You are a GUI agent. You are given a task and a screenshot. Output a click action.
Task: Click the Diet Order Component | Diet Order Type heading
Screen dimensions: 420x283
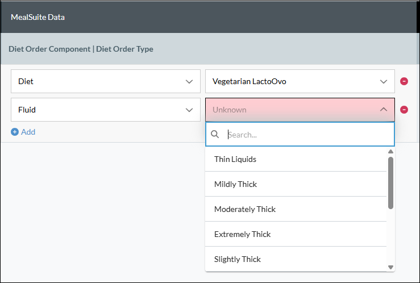(81, 49)
